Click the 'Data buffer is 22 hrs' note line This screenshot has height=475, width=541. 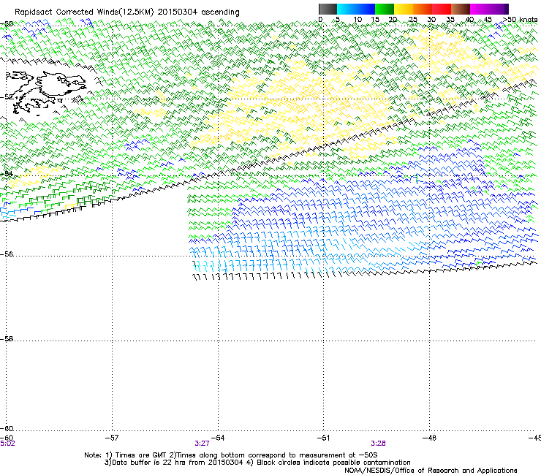coord(257,463)
